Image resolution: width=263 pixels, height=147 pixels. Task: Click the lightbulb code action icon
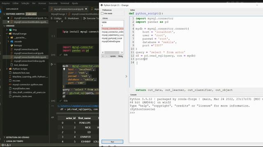[64, 69]
